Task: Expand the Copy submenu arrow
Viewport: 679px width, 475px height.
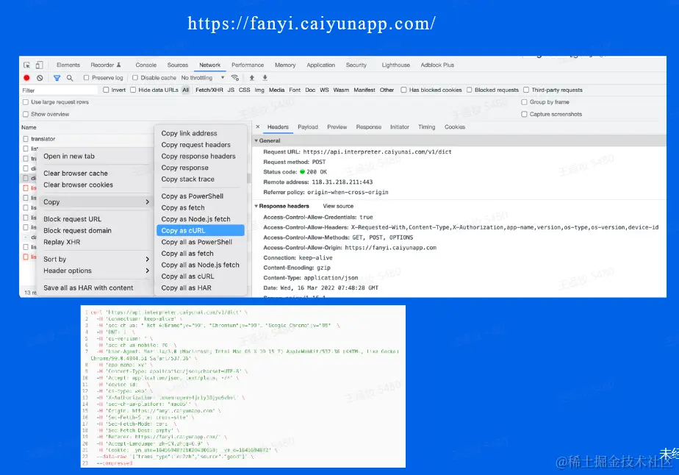Action: [147, 202]
